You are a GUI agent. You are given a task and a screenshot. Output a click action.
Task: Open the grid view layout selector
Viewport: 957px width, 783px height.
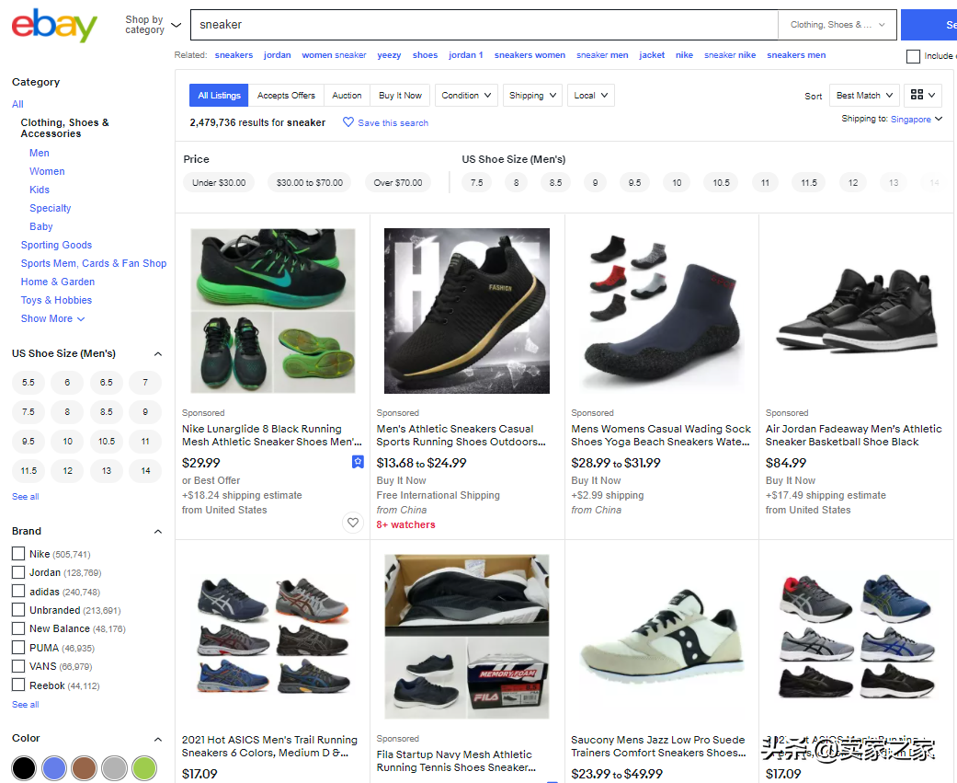(923, 96)
